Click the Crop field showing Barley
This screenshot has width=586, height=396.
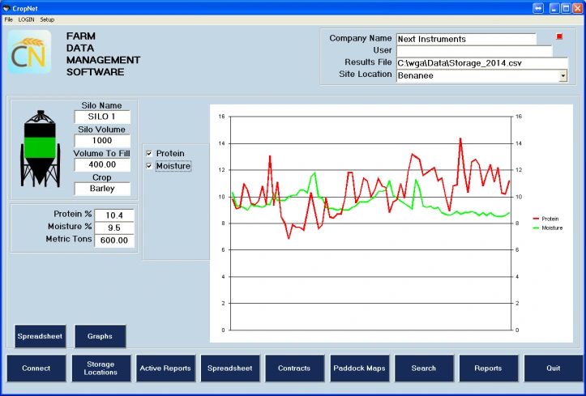102,189
